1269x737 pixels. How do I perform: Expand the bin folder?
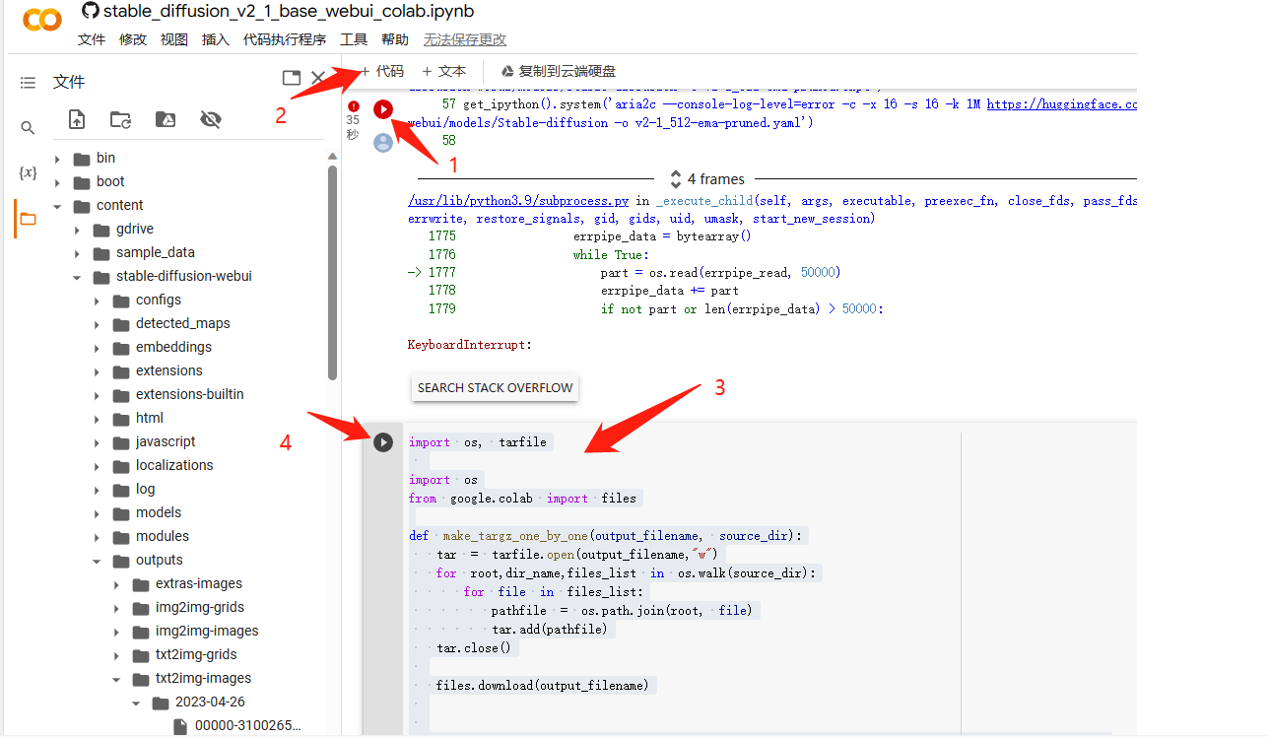pyautogui.click(x=57, y=159)
